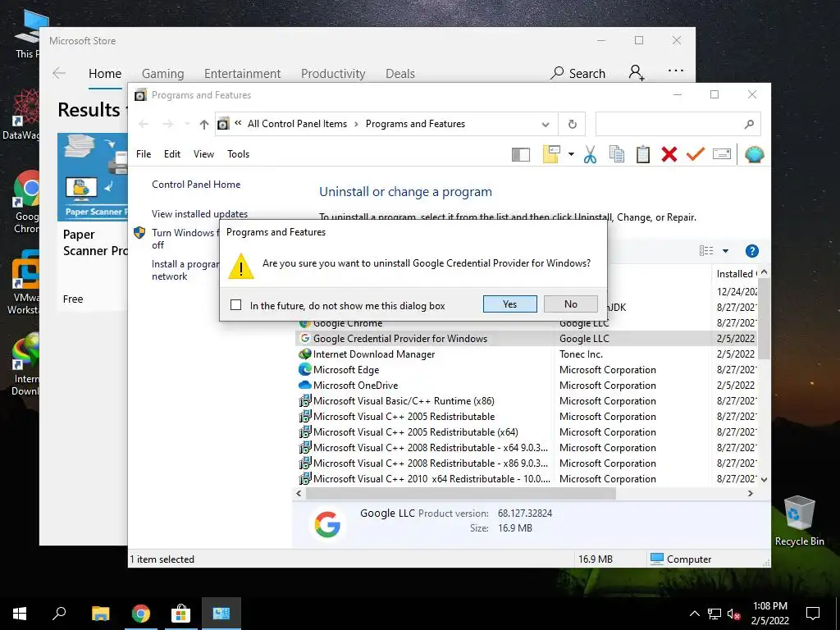Open Google Chrome from the taskbar
The image size is (840, 630).
click(141, 614)
